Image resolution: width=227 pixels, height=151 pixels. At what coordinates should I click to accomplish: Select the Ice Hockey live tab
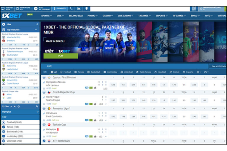point(110,72)
